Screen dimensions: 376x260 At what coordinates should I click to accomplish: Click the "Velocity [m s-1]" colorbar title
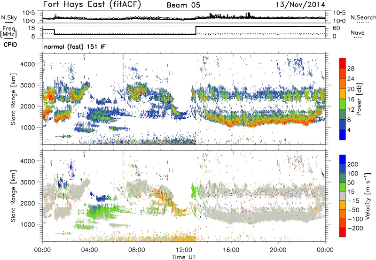click(368, 196)
